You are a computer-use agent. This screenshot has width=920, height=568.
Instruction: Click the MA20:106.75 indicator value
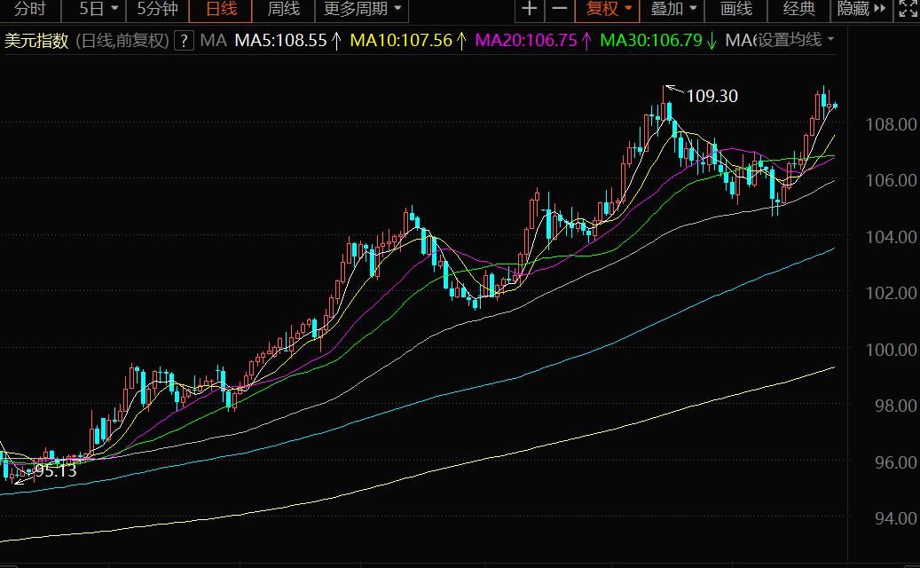[x=526, y=41]
